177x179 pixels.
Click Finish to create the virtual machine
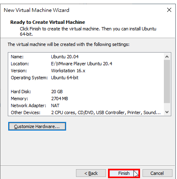click(x=124, y=173)
